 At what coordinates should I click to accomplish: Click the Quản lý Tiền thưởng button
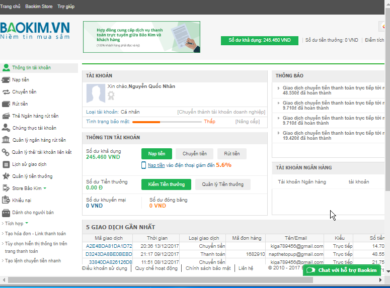pos(222,184)
